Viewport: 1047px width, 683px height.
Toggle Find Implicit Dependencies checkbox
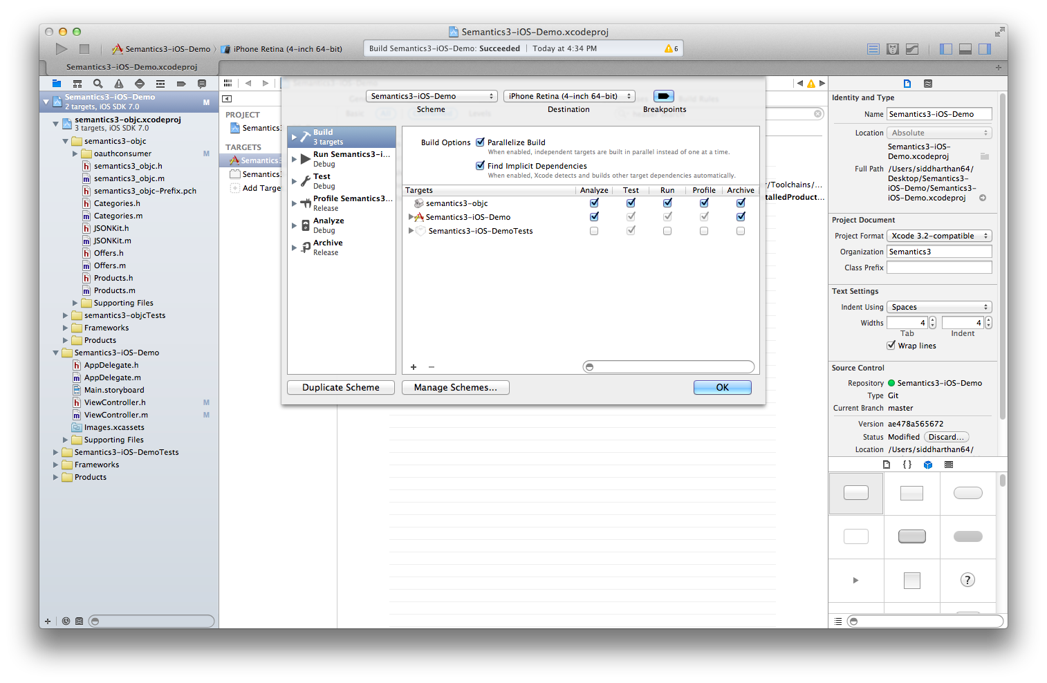point(480,165)
